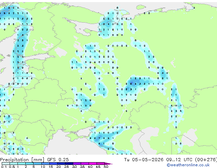Open the weatheronline.co.uk copyright link
The height and width of the screenshot is (168, 217).
(x=188, y=165)
